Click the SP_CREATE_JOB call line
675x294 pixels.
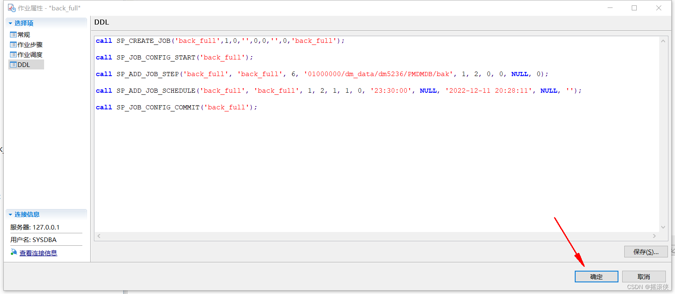[220, 41]
